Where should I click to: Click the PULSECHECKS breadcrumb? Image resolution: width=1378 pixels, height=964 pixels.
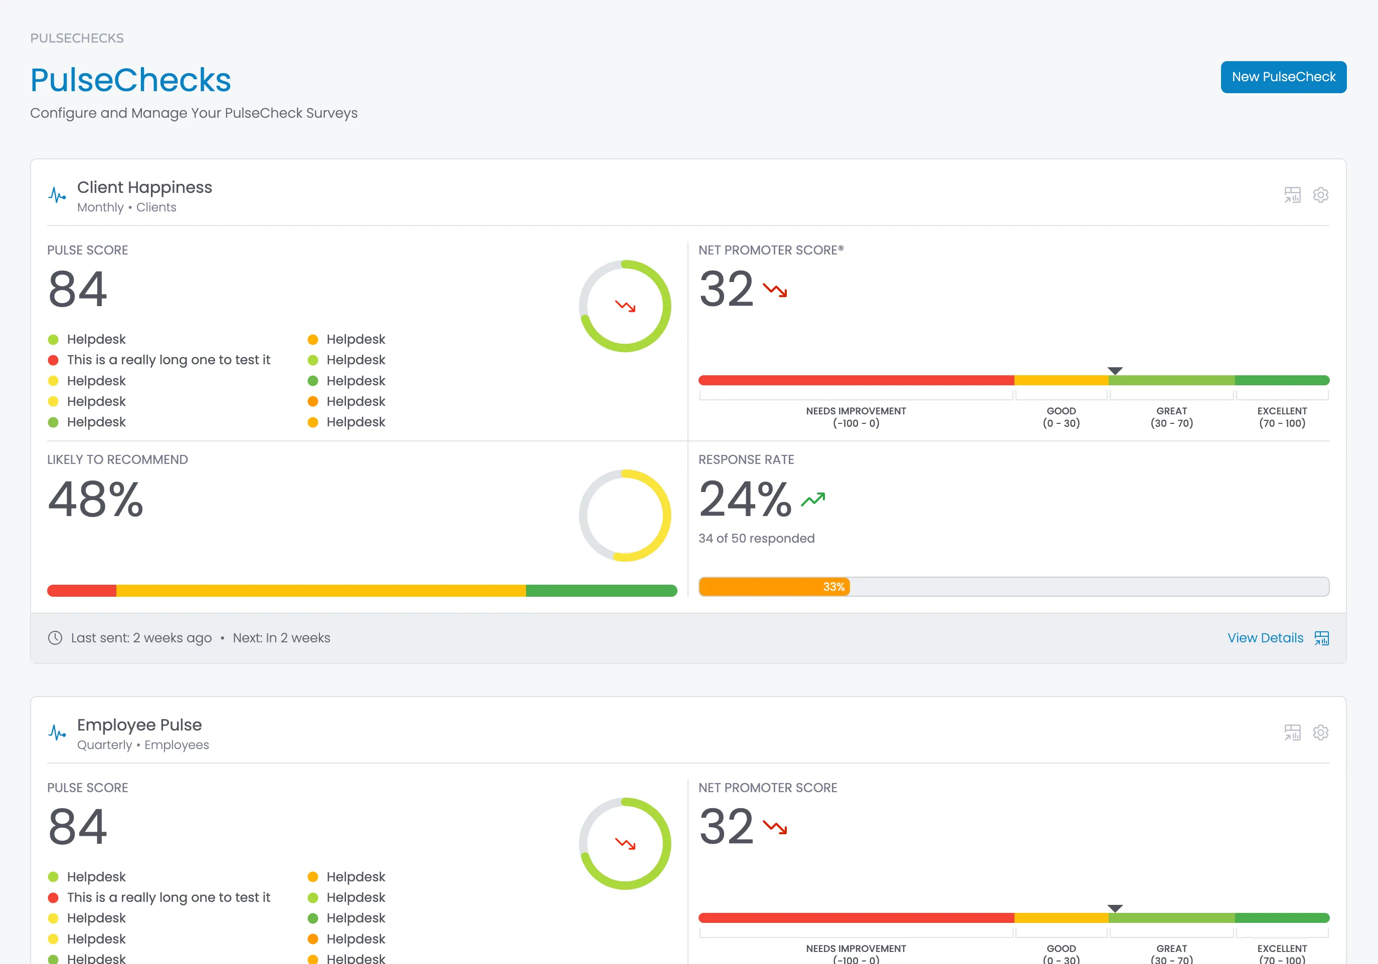(x=77, y=38)
